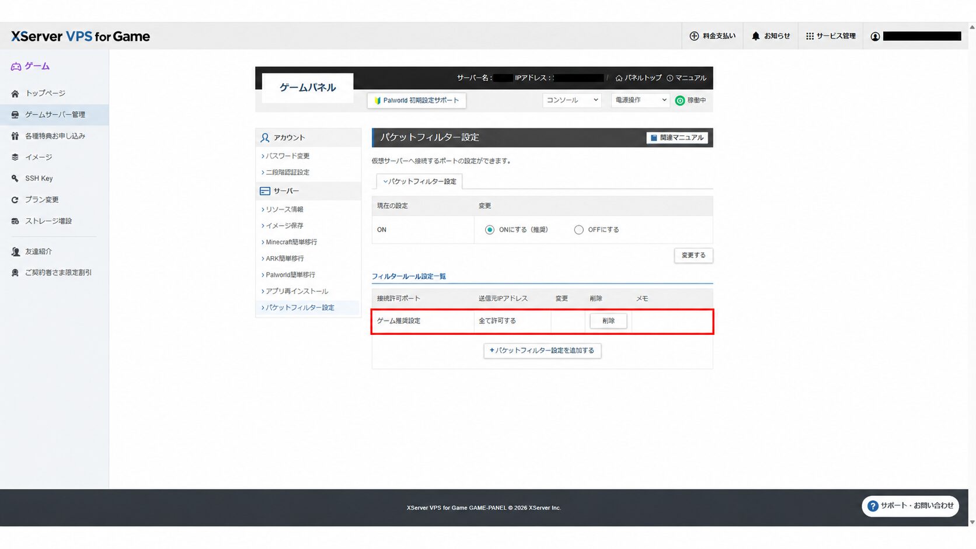Click the ゲームパネル title tab
976x549 pixels.
coord(308,88)
